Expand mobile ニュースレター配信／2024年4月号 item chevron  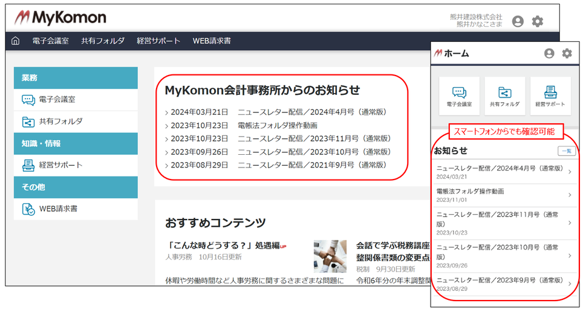click(569, 172)
